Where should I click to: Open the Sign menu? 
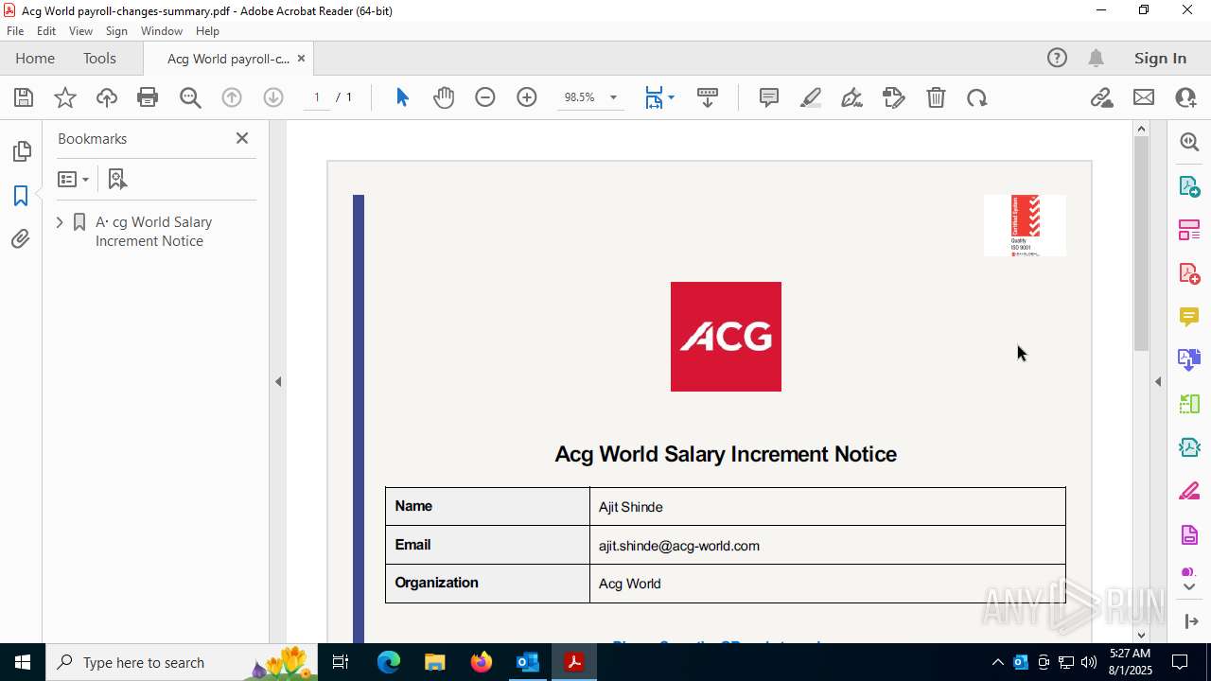tap(116, 31)
